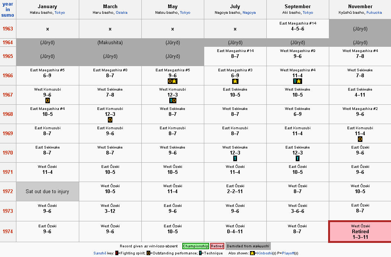This screenshot has height=257, width=391.
Task: Follow the Osaka link under March Haru basho
Action: [121, 13]
